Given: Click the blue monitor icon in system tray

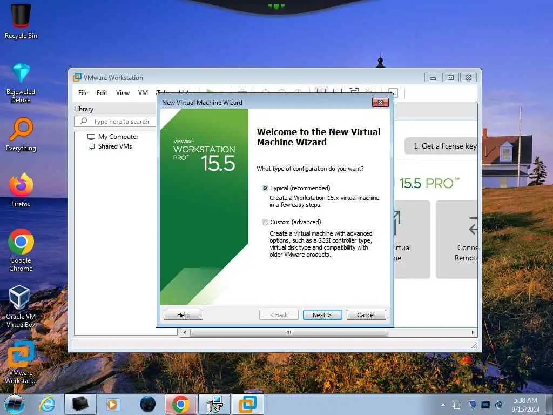Looking at the screenshot, I should [485, 405].
